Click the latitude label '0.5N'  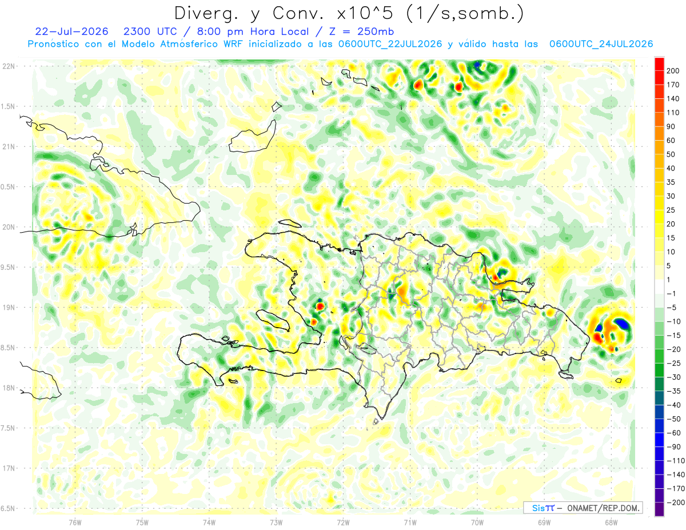[9, 187]
